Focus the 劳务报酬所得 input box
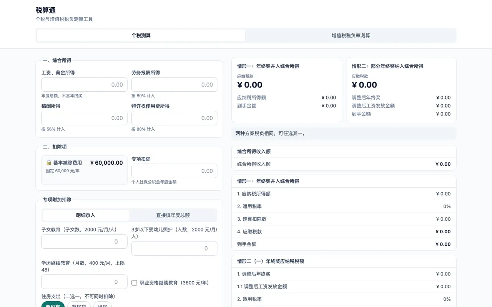The width and height of the screenshot is (492, 307). [174, 85]
